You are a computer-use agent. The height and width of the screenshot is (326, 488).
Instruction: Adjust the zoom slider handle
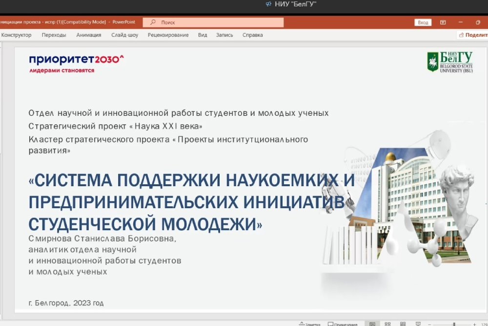pyautogui.click(x=454, y=324)
